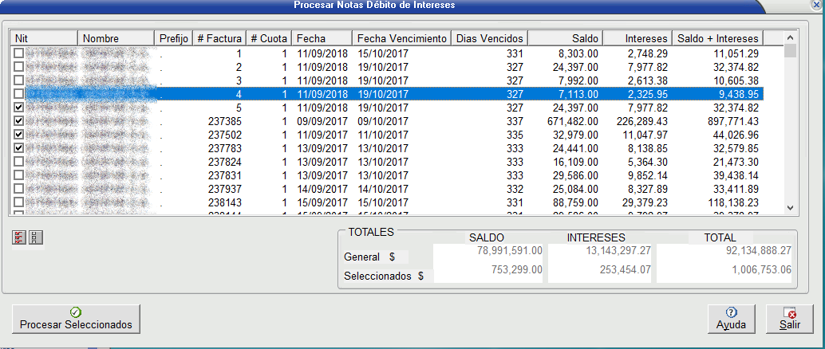Image resolution: width=825 pixels, height=349 pixels.
Task: Click the Nombre column header
Action: 116,38
